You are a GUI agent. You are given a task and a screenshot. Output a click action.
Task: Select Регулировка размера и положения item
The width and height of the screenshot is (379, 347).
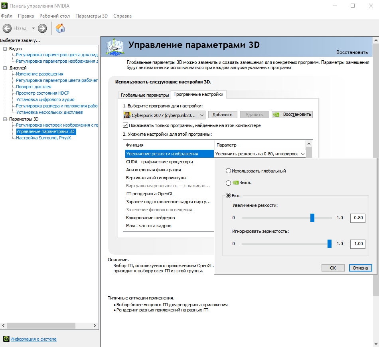pos(57,106)
